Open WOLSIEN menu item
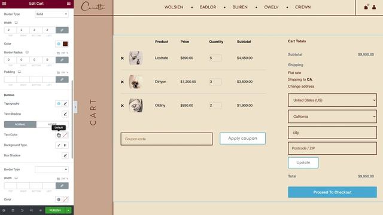The width and height of the screenshot is (383, 215). tap(174, 7)
